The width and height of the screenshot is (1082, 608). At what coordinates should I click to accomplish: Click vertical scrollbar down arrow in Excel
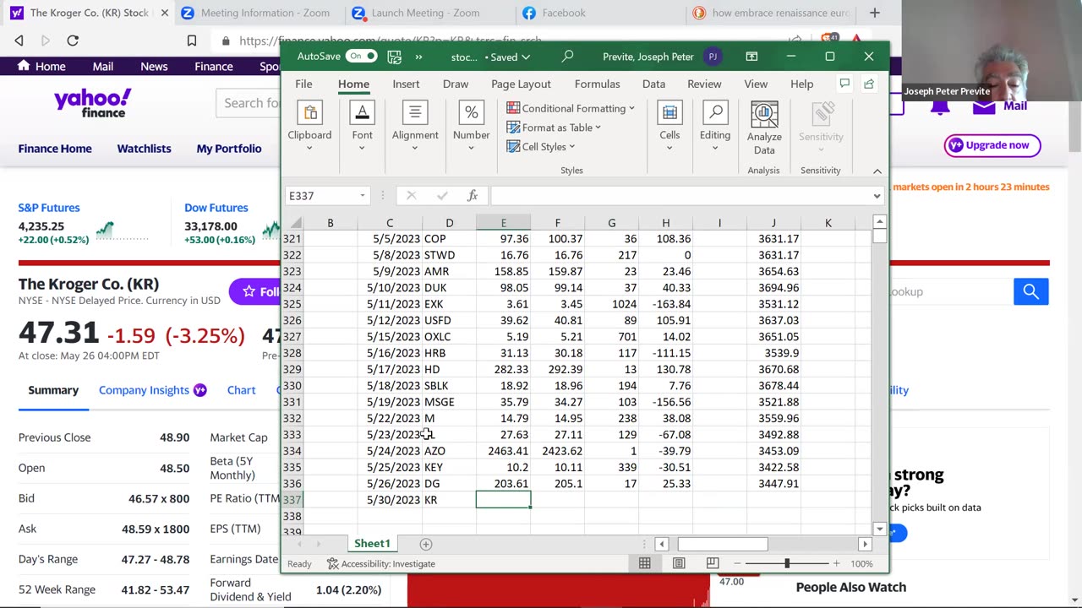tap(879, 529)
